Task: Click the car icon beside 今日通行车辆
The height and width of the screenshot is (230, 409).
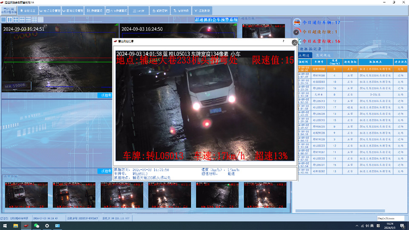Action: pos(297,22)
